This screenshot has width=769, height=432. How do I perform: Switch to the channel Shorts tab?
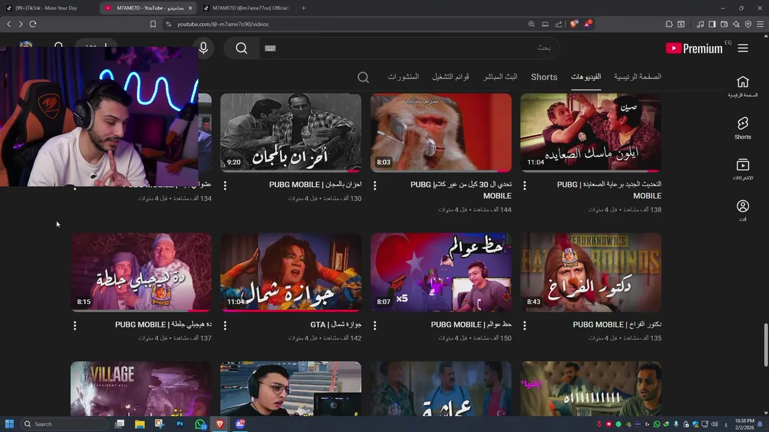[544, 77]
